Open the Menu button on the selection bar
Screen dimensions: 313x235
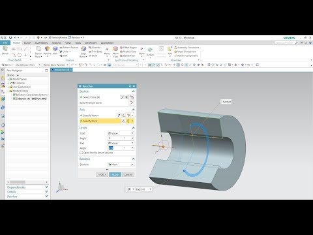tap(8, 65)
